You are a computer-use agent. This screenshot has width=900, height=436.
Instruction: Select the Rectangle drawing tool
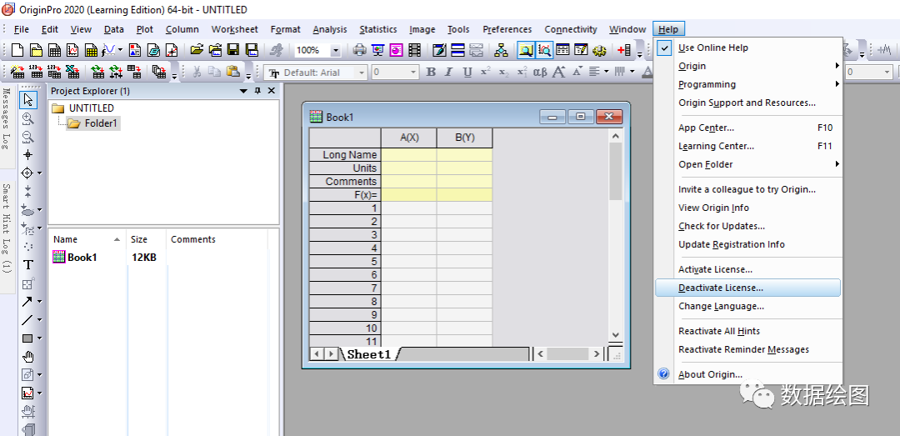click(27, 338)
